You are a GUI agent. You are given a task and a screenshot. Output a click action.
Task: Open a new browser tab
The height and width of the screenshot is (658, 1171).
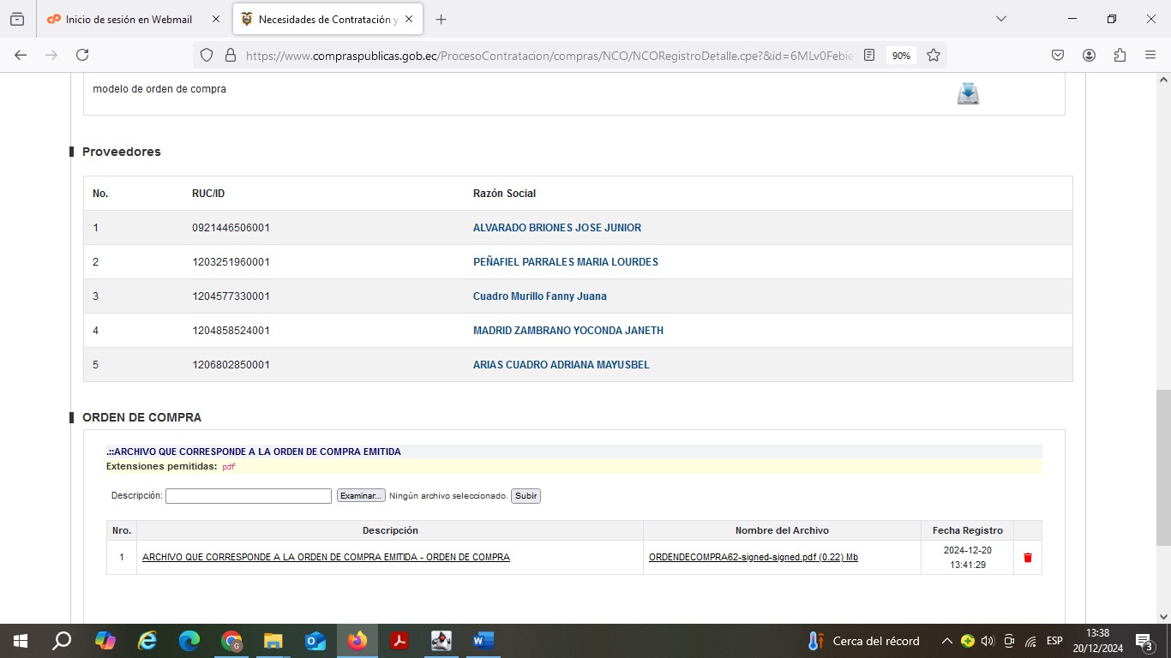click(x=441, y=19)
